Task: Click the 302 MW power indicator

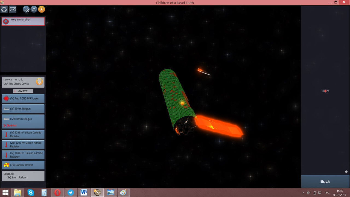Action: pyautogui.click(x=23, y=91)
